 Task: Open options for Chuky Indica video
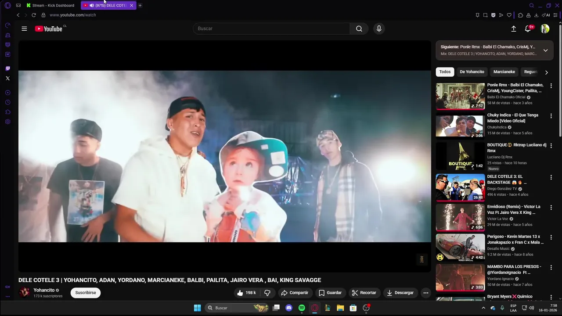551,116
